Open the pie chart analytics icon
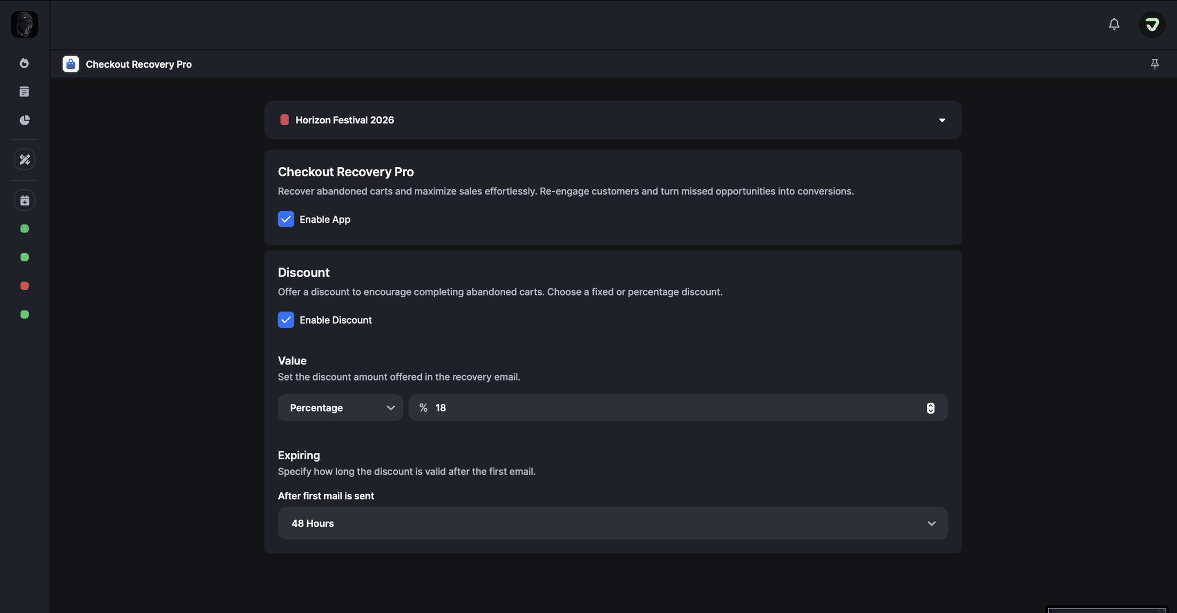This screenshot has width=1177, height=613. [24, 120]
